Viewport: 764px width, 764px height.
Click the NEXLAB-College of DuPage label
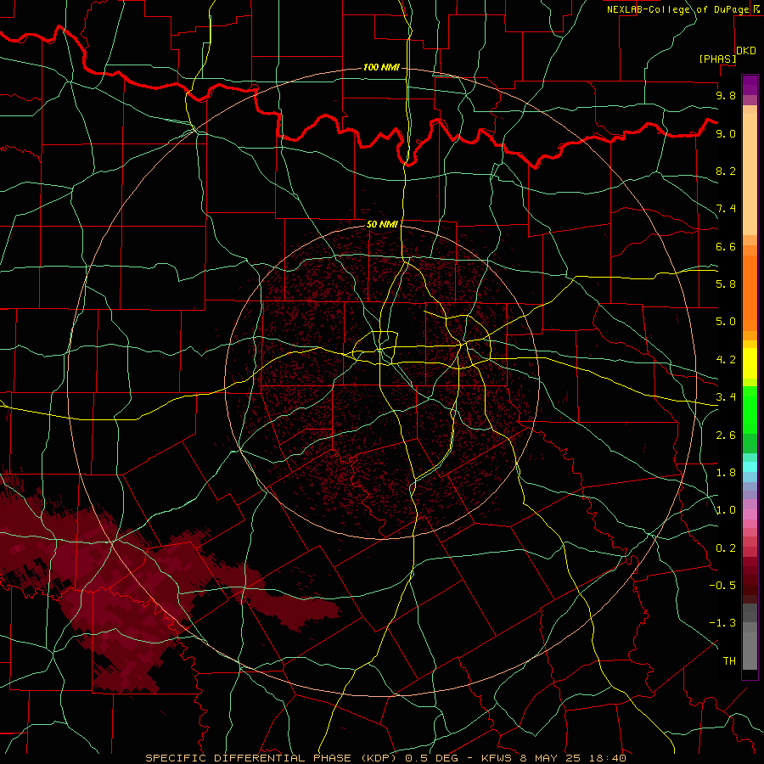(677, 9)
